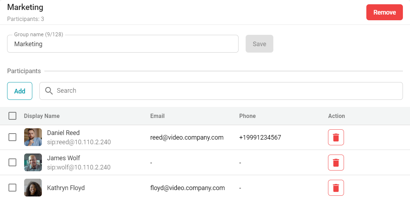Viewport: 410px width, 205px height.
Task: Click the search magnifier icon
Action: coord(49,91)
